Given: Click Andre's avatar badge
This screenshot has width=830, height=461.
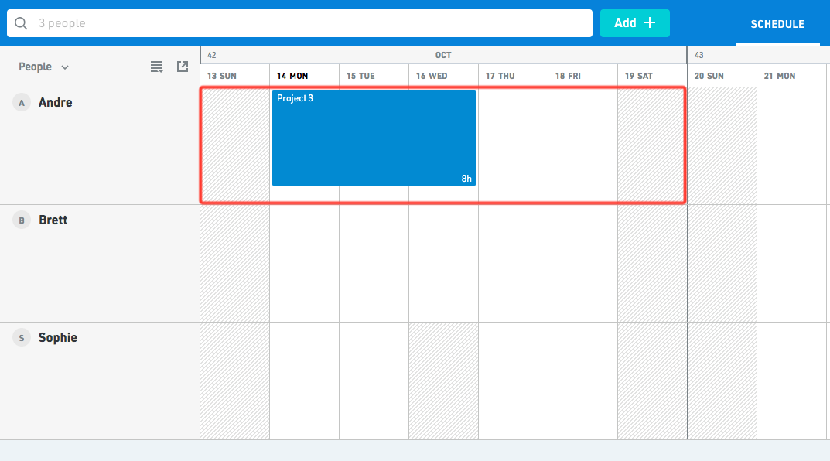Looking at the screenshot, I should (22, 103).
